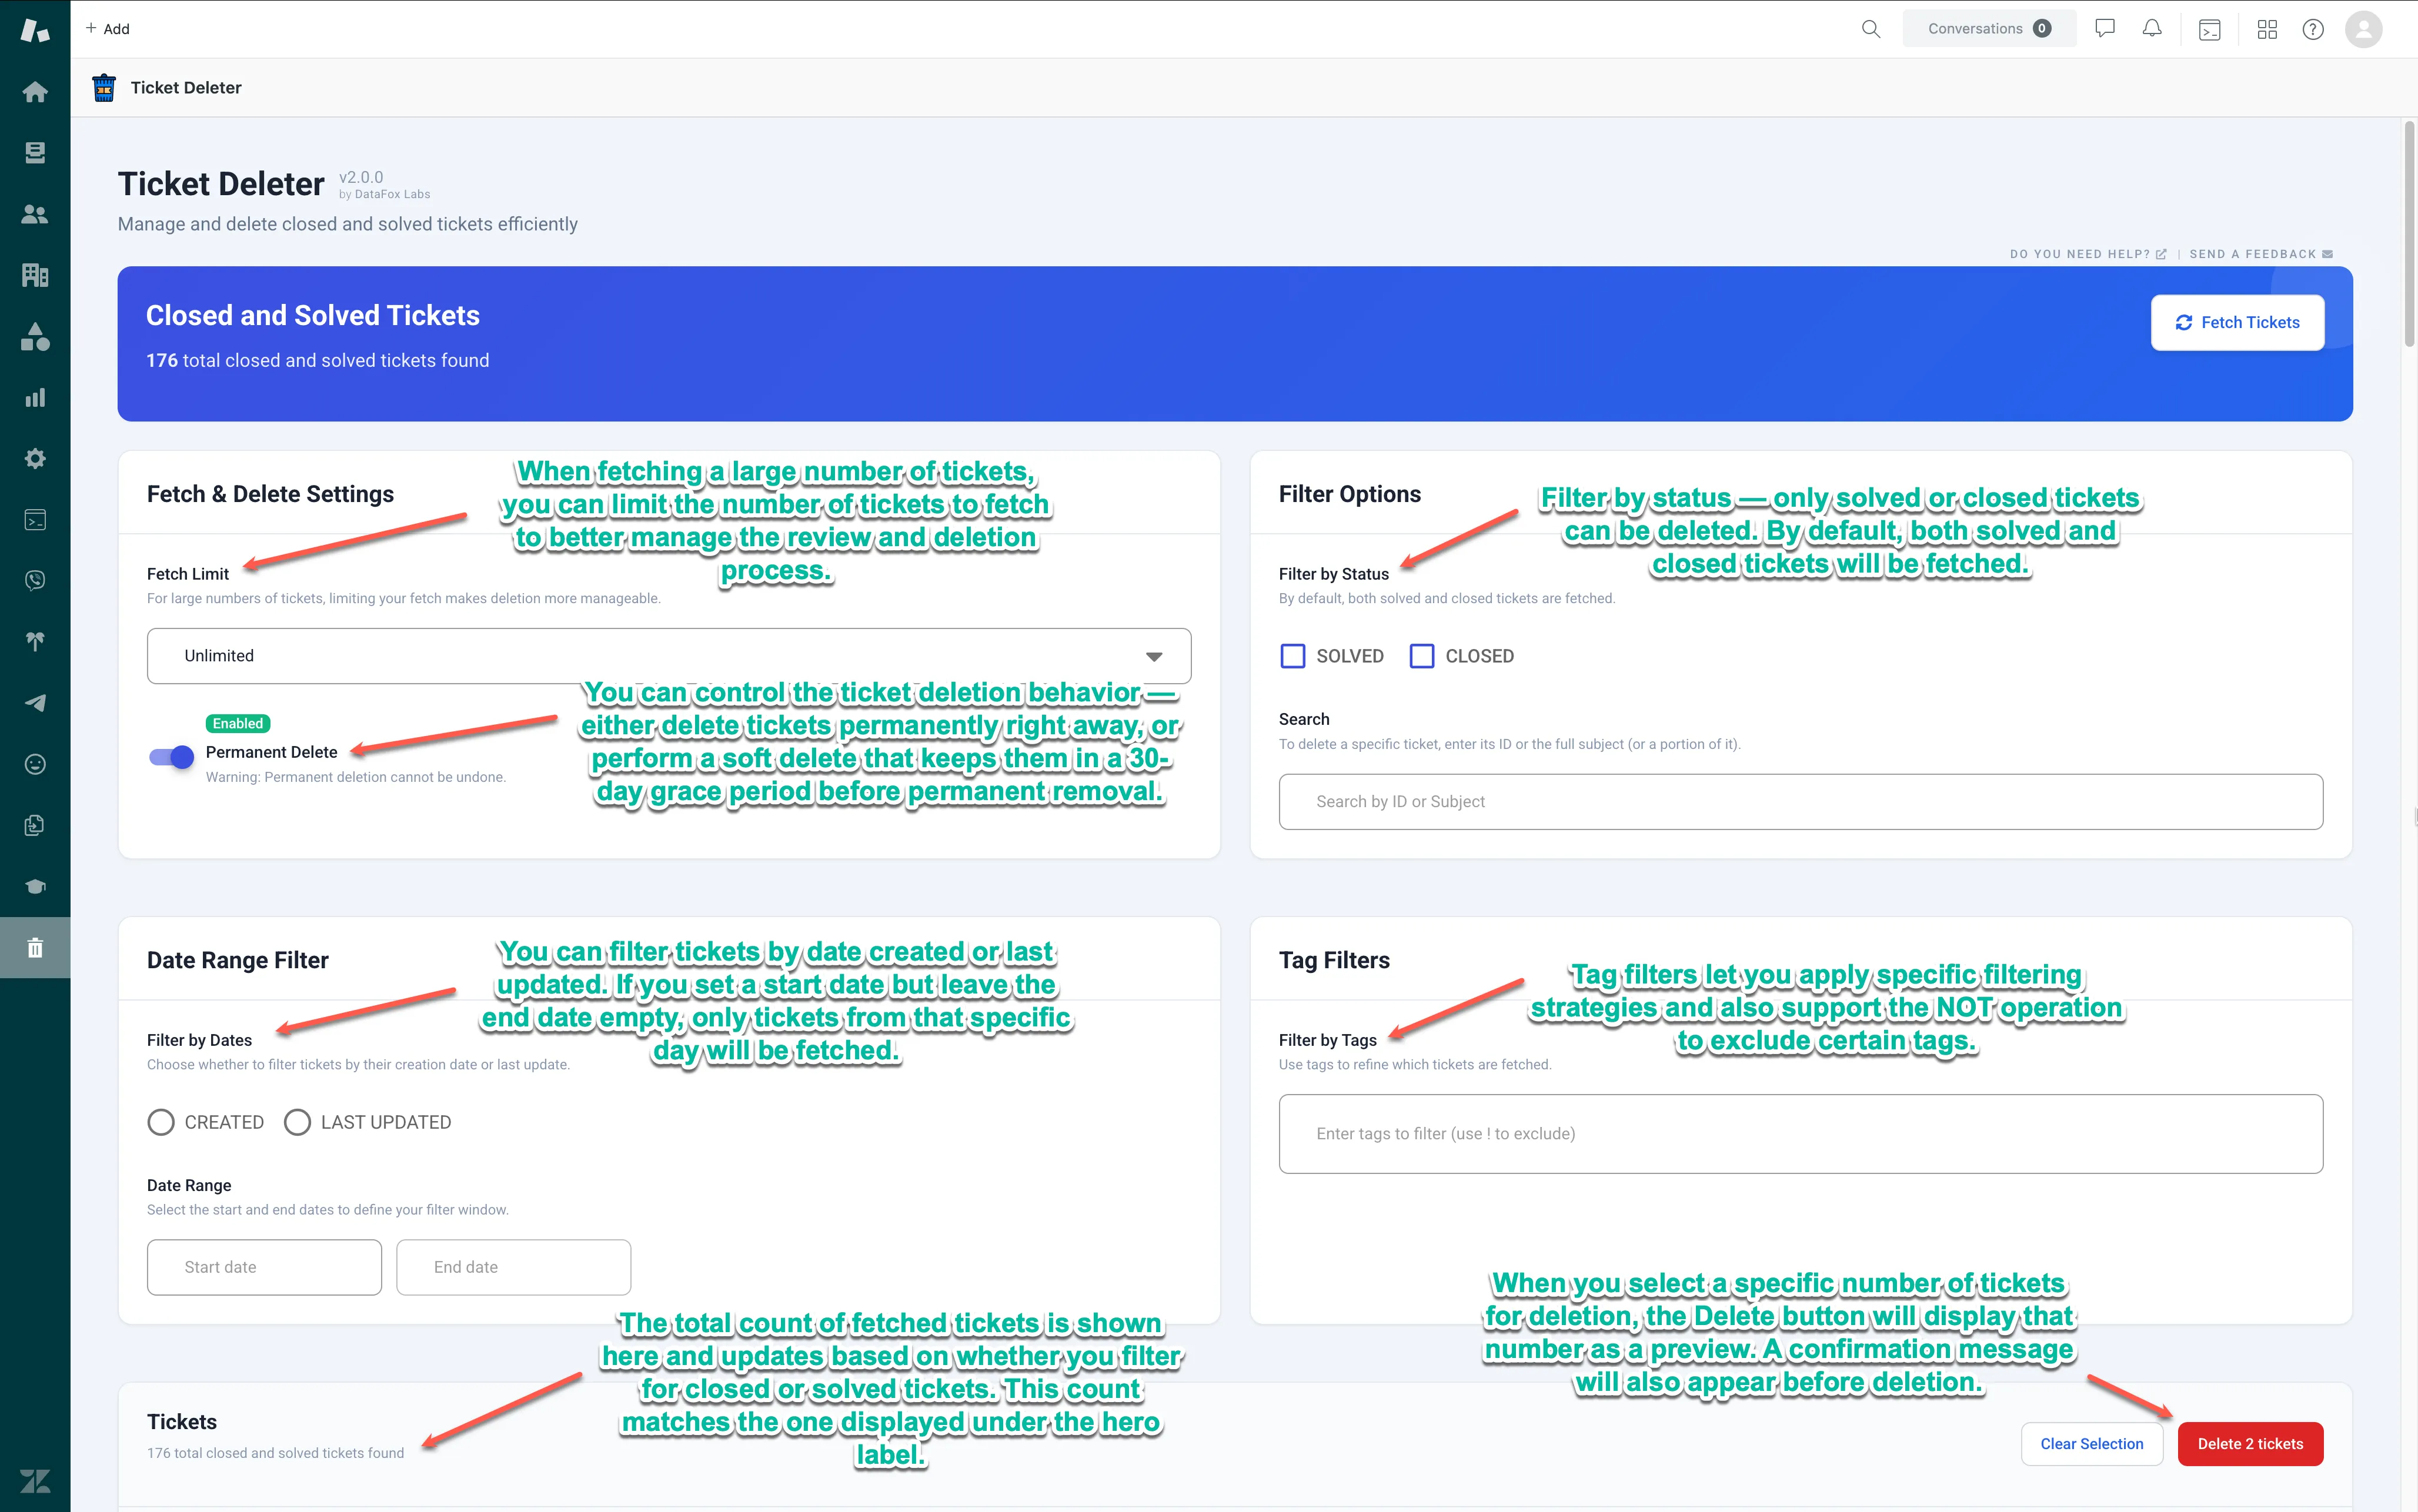Open the Conversations tab in top bar

(x=1988, y=29)
